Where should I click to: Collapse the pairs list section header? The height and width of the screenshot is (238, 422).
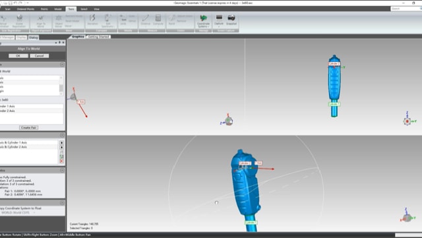click(62, 135)
